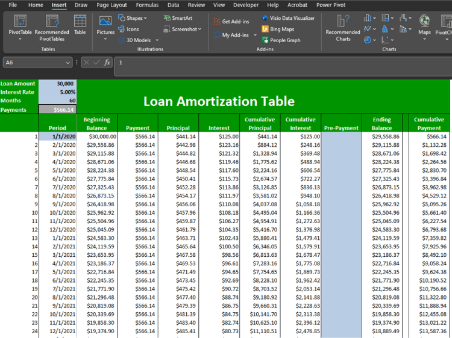
Task: Select ending balance $18,889.49
Action: (x=382, y=331)
